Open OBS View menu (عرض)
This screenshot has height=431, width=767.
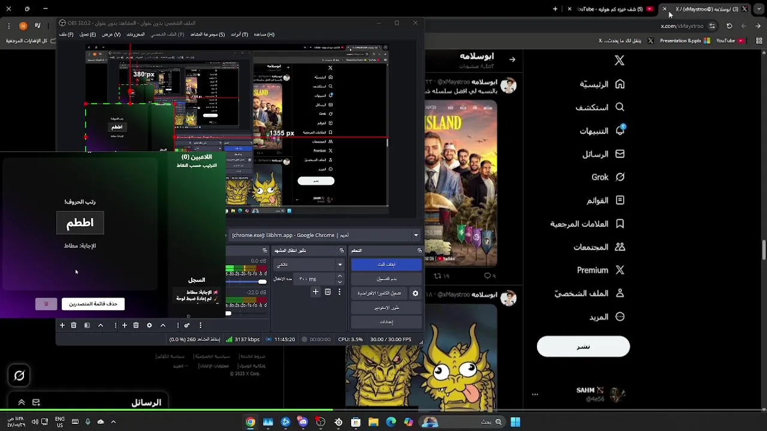[x=111, y=35]
